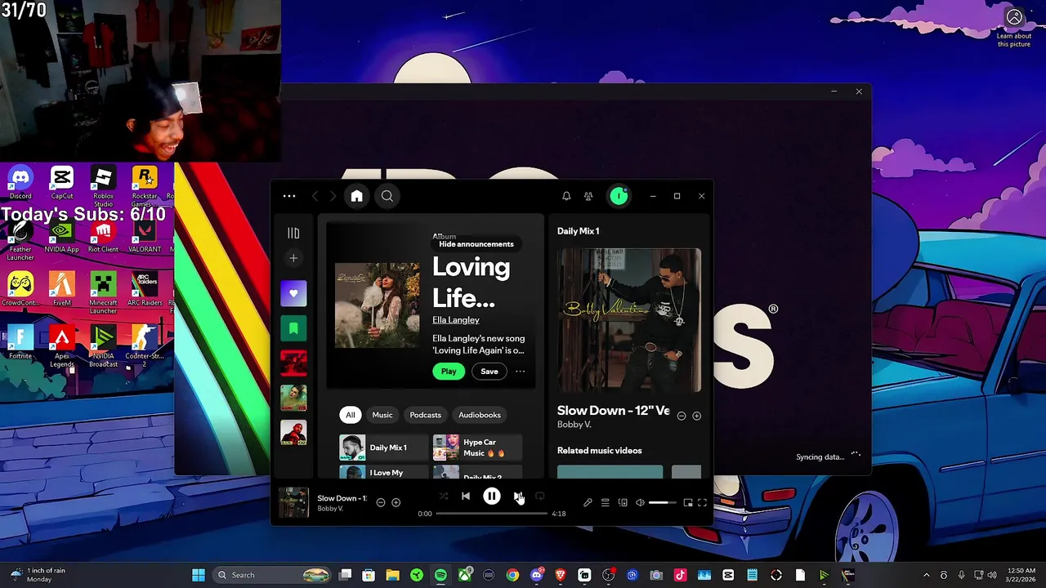
Task: Open Your Episodes green bookmark tile
Action: [293, 328]
